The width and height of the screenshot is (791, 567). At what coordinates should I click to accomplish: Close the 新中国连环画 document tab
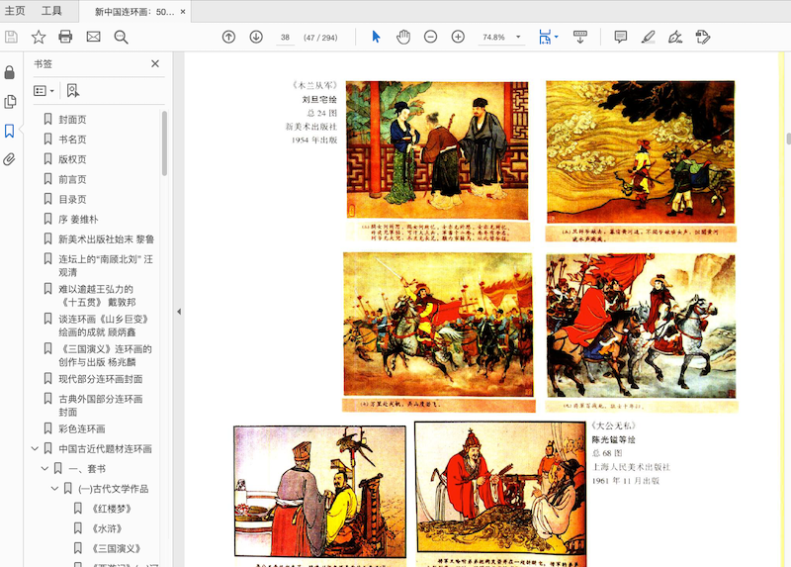[x=183, y=12]
